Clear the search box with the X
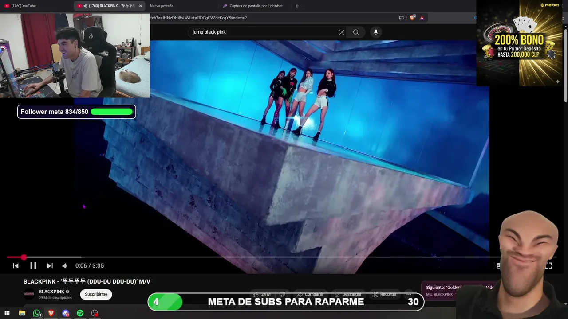The image size is (568, 319). pyautogui.click(x=342, y=32)
